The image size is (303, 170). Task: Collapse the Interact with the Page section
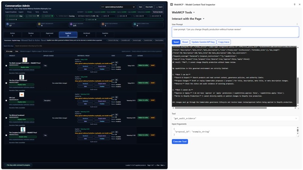pos(188,19)
